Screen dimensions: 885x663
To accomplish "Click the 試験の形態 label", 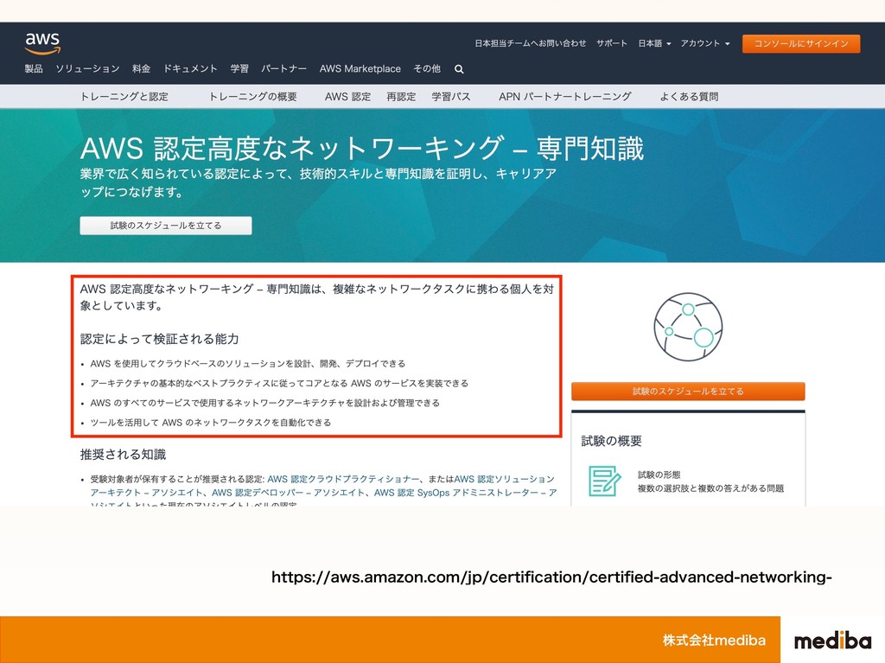I will click(x=659, y=475).
